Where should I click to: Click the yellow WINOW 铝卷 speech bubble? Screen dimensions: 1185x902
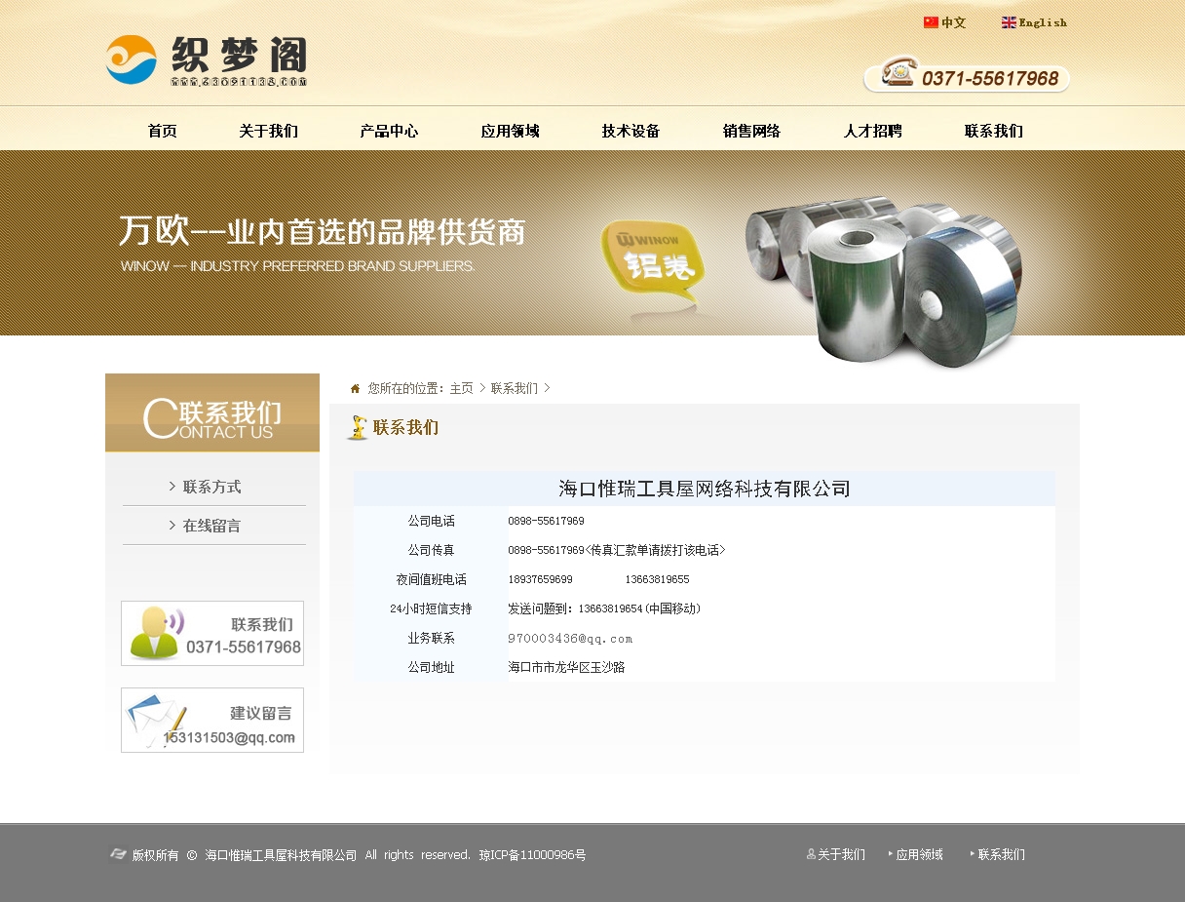[x=652, y=259]
